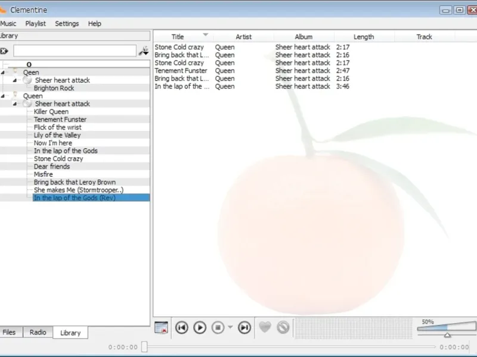This screenshot has height=357, width=477.
Task: Collapse Sheer heart attack under Qeen
Action: (x=14, y=80)
